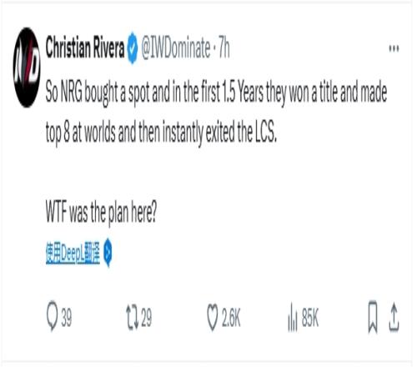
Task: Open the 7h timestamp permalink
Action: click(x=224, y=48)
